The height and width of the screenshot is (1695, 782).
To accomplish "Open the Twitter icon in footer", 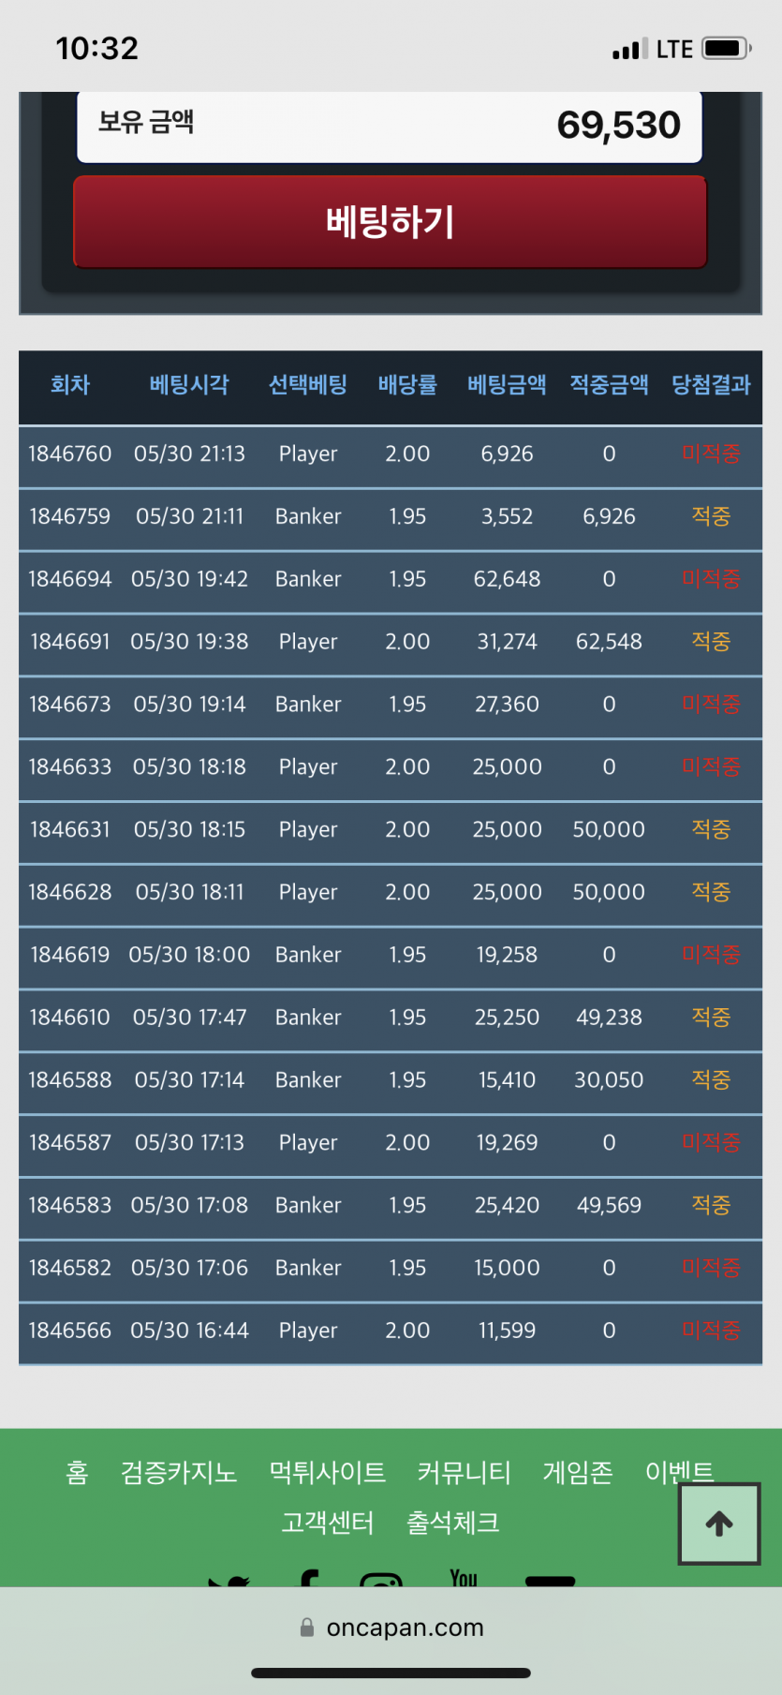I will [x=229, y=1581].
